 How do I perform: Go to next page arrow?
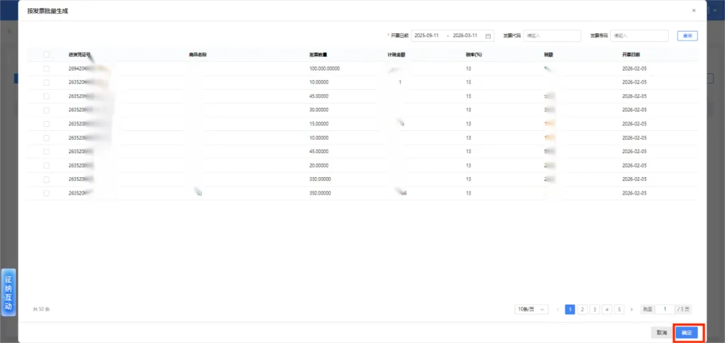click(x=632, y=309)
